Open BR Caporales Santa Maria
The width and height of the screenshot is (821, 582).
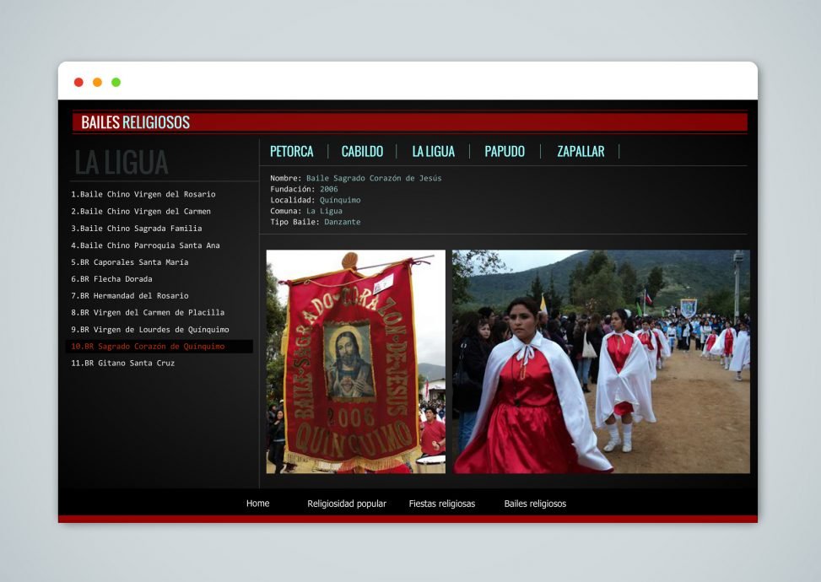[130, 262]
